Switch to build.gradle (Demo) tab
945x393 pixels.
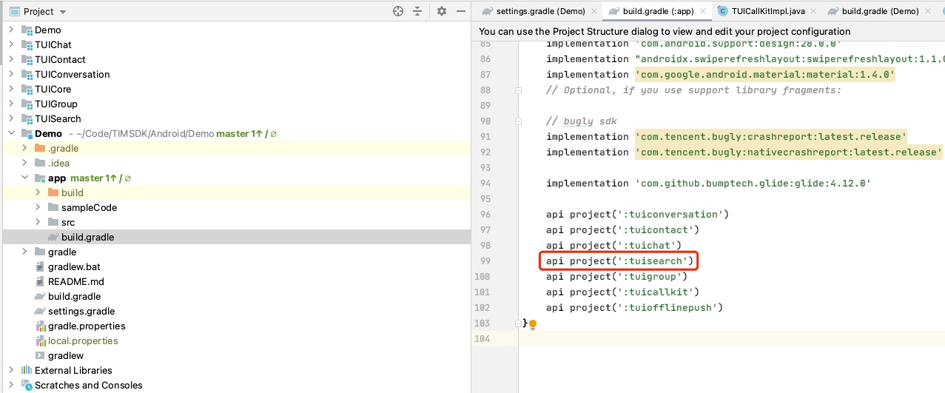point(879,11)
